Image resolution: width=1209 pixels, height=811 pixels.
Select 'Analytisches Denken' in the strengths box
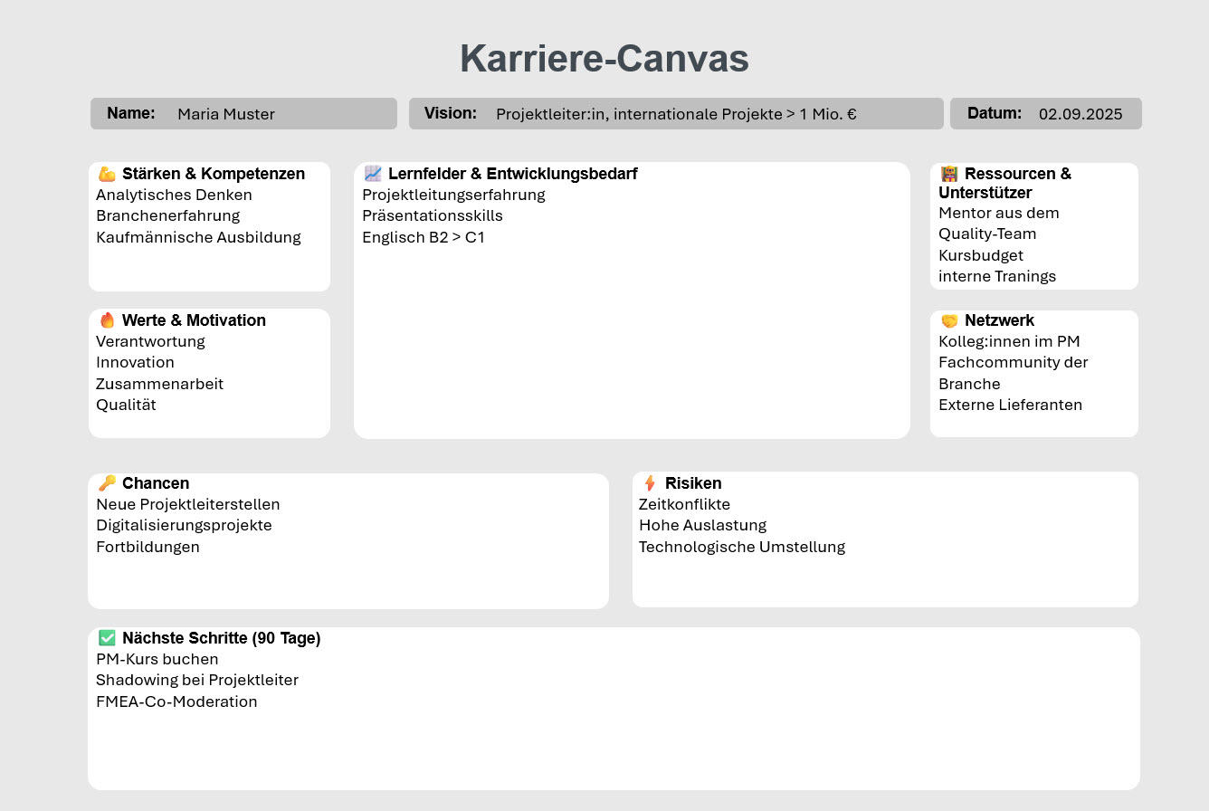[174, 196]
